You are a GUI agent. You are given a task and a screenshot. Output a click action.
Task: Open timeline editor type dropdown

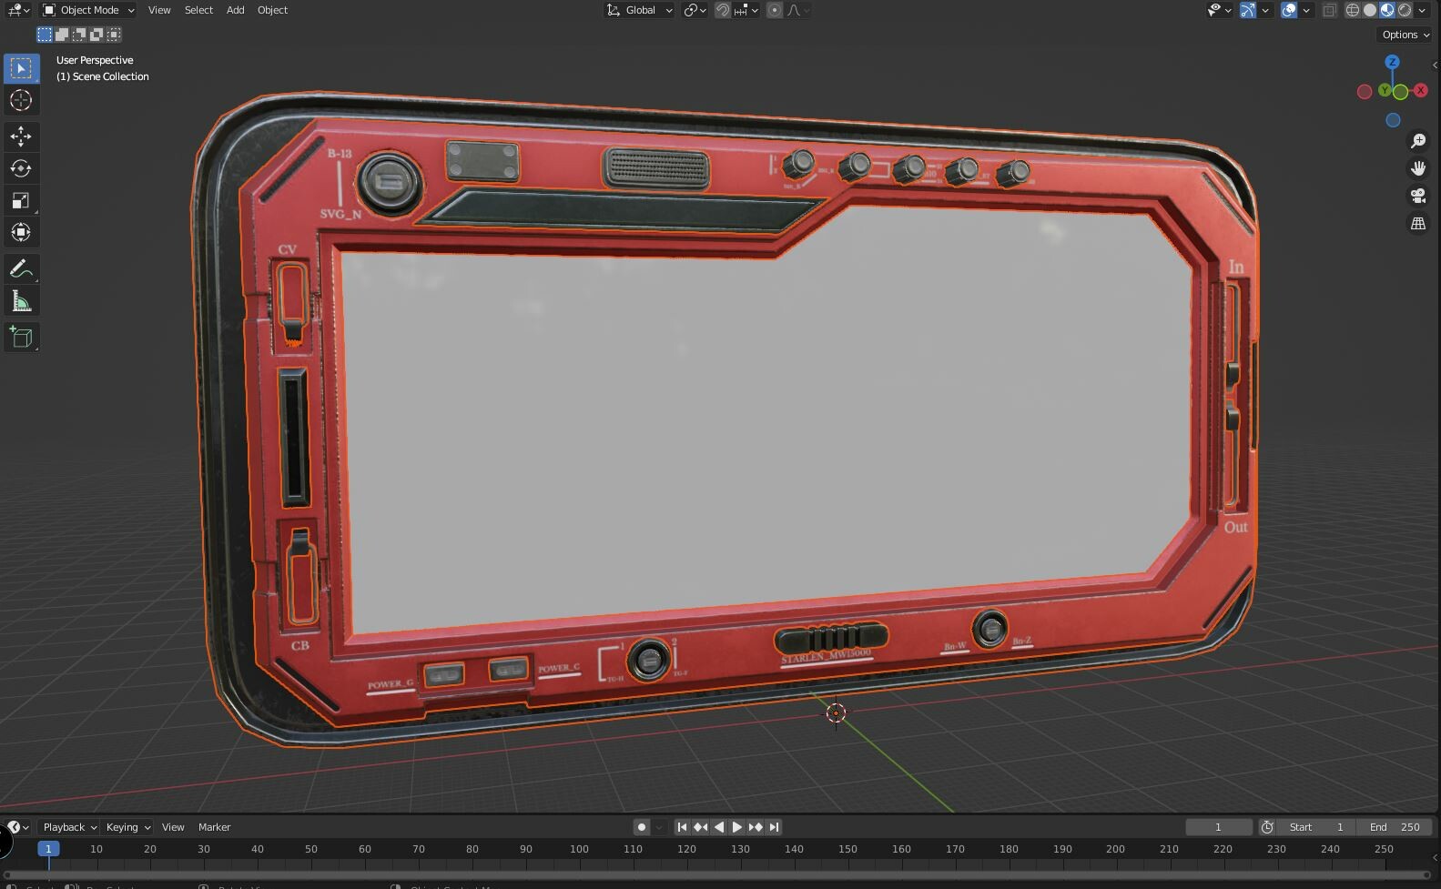click(18, 827)
